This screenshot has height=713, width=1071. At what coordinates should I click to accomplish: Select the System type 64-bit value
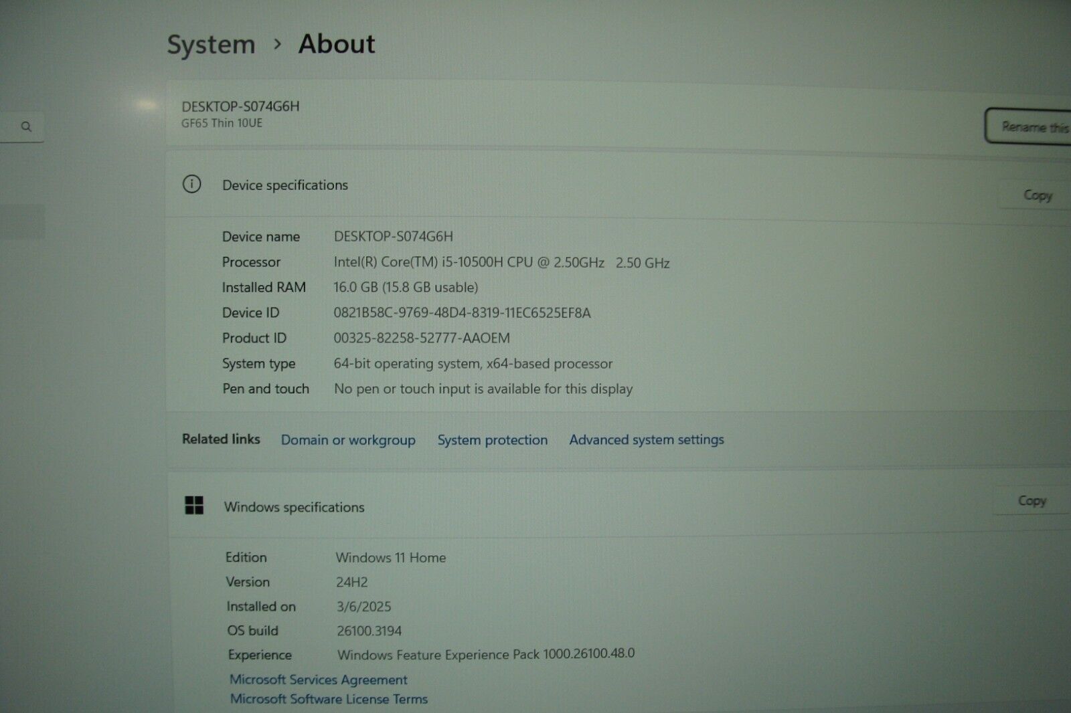coord(473,364)
